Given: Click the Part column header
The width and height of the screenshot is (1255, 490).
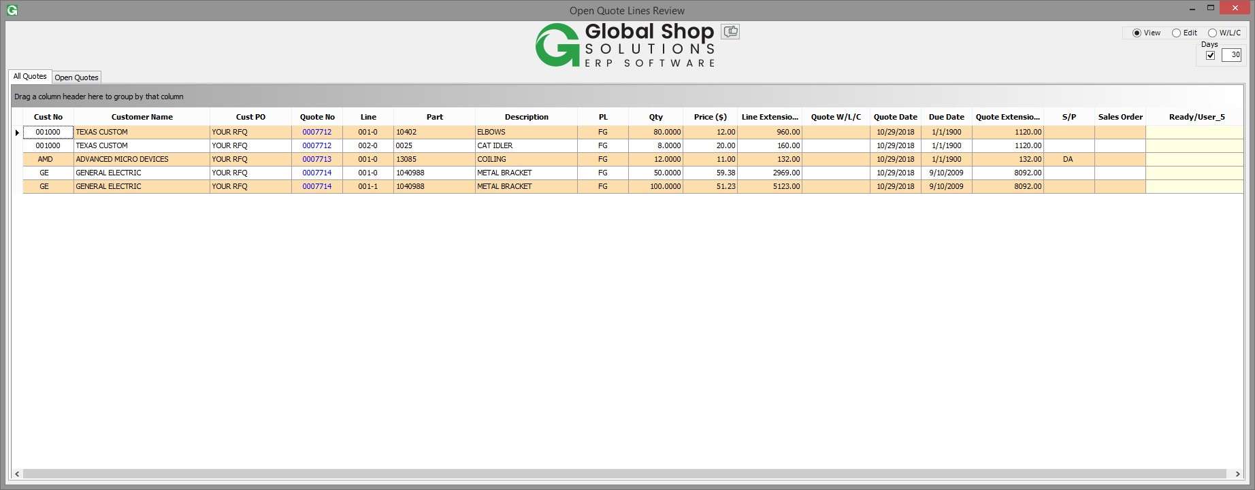Looking at the screenshot, I should [x=435, y=117].
